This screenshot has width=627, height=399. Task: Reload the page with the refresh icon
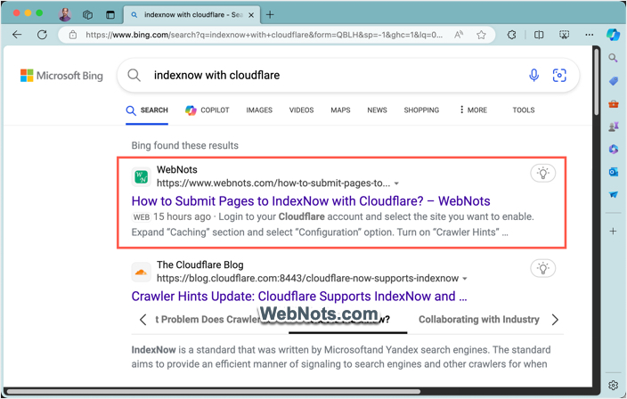(42, 35)
